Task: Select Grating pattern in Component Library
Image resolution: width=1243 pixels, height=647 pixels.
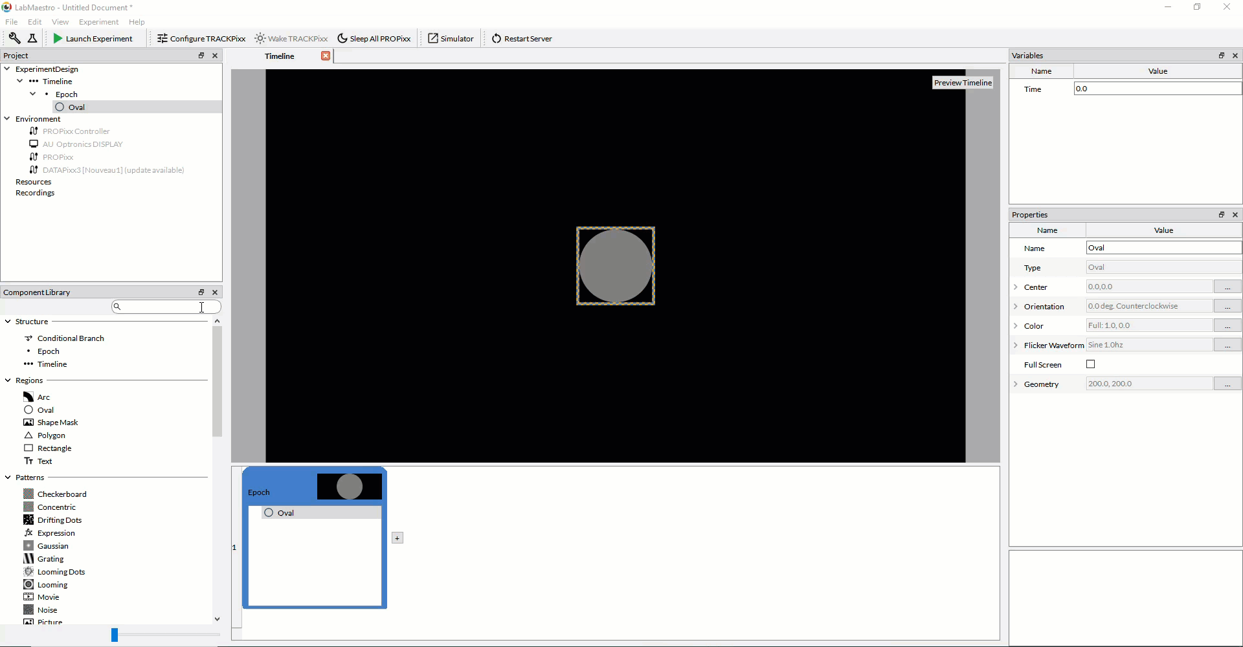Action: (50, 559)
